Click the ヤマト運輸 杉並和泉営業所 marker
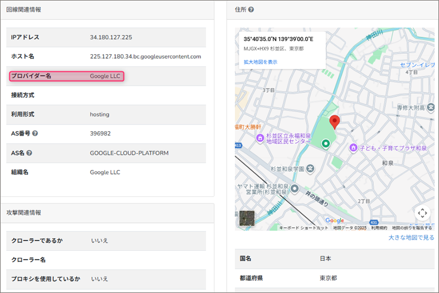The width and height of the screenshot is (439, 293). (294, 189)
